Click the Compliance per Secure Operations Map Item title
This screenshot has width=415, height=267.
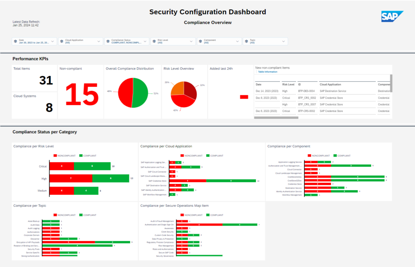[174, 206]
